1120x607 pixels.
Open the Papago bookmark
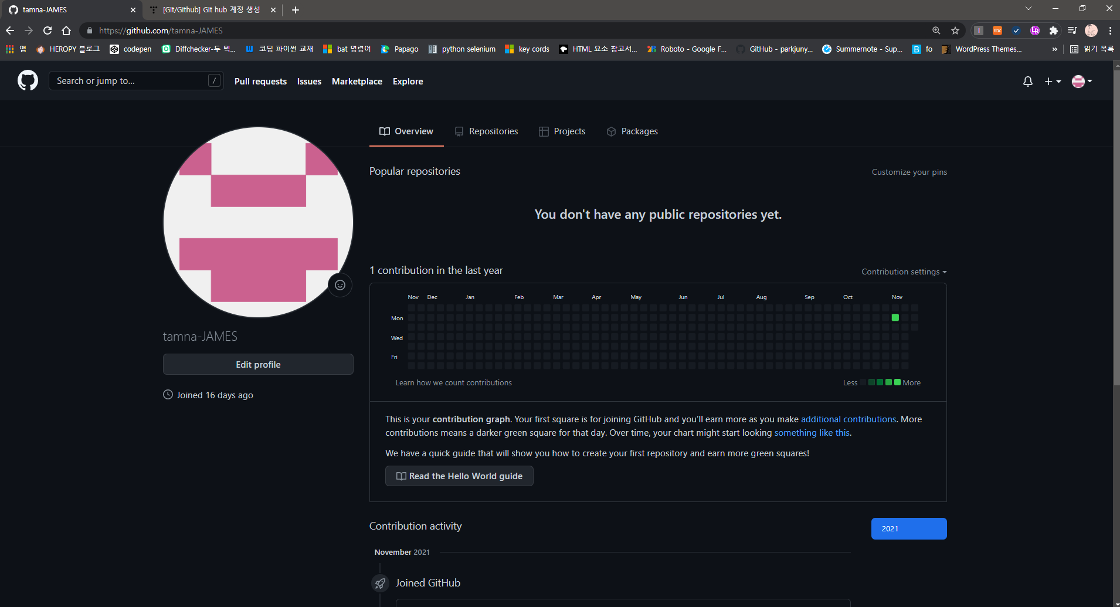(x=400, y=49)
